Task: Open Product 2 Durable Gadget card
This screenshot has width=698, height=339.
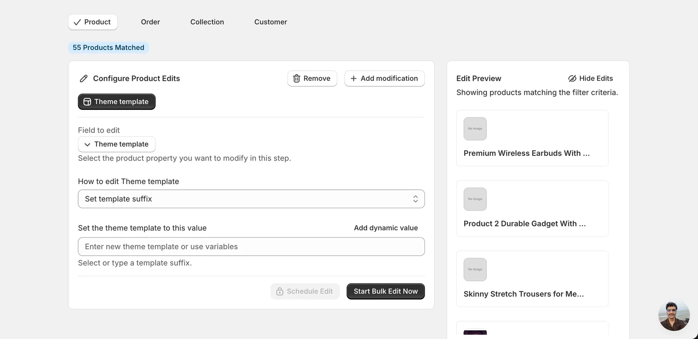Action: coord(532,209)
